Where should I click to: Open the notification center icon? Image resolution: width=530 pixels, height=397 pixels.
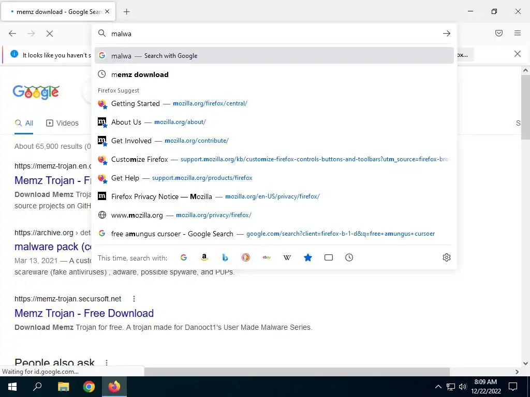[x=513, y=387]
